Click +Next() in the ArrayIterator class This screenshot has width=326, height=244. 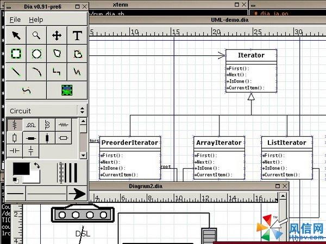click(204, 162)
